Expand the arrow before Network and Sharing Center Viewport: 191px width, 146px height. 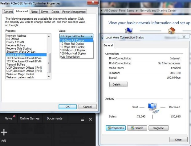point(137,11)
